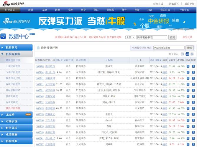Open the 我的自选 navigation tab
The height and width of the screenshot is (147, 197).
[x=165, y=10]
